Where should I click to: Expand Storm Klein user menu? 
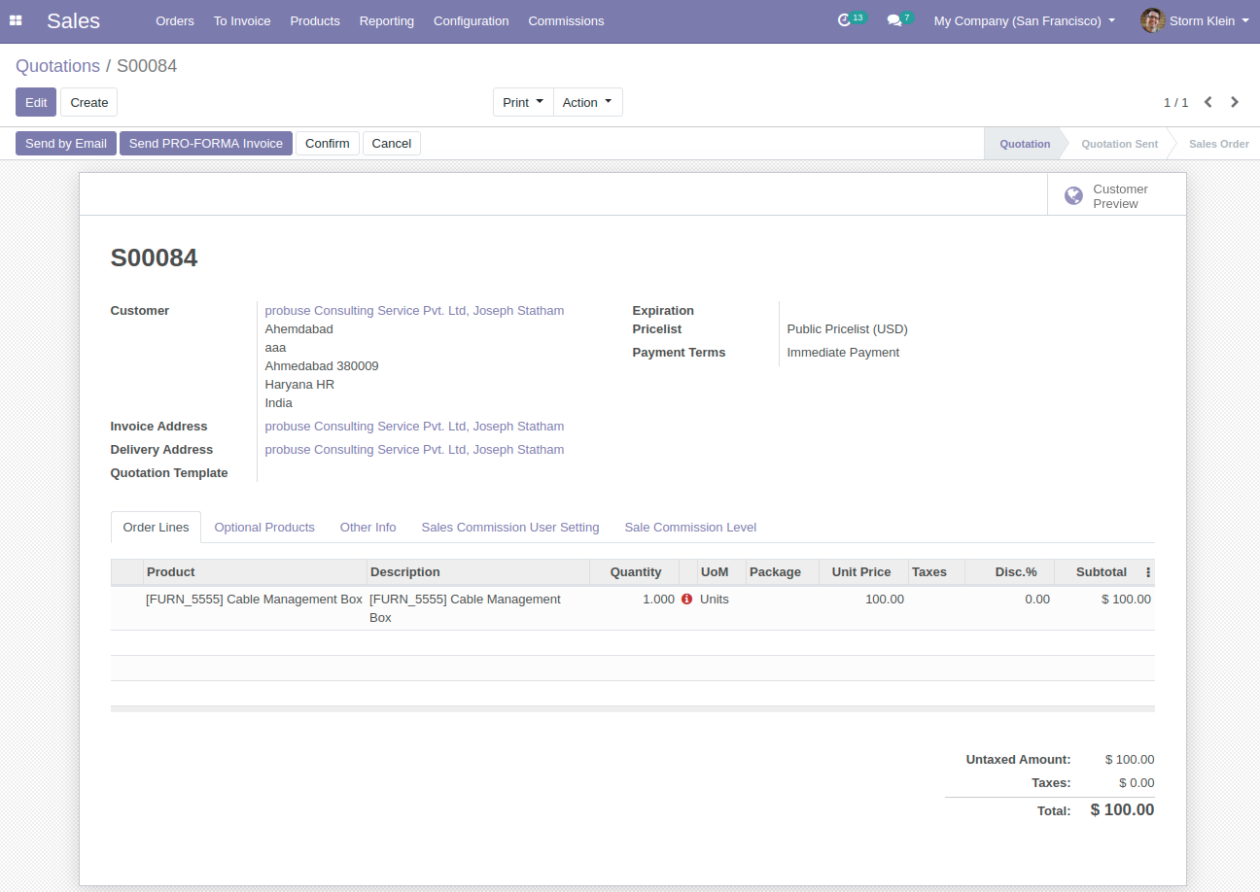pyautogui.click(x=1194, y=20)
